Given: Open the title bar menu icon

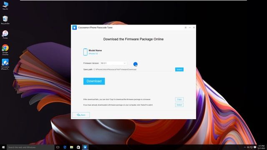Looking at the screenshot, I should click(185, 27).
